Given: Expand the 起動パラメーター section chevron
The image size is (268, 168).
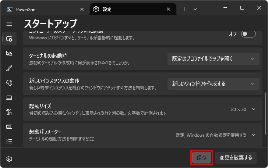Looking at the screenshot, I should (254, 135).
